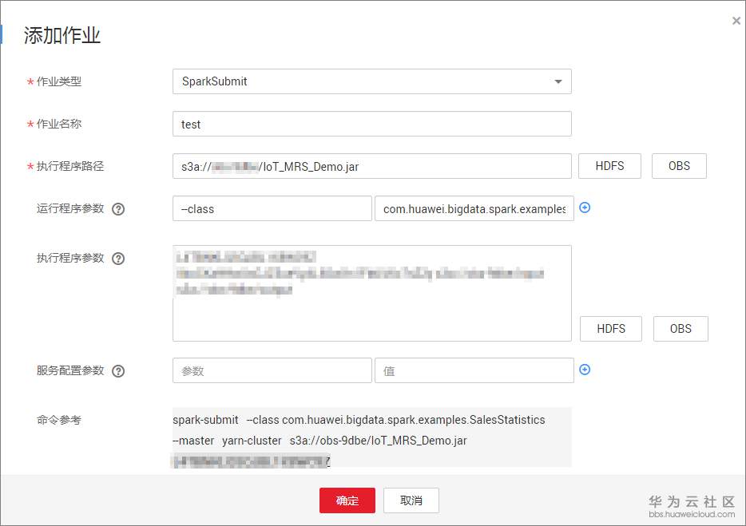Click the 添加作业 dialog title
Screen dimensions: 746x526
coord(62,36)
